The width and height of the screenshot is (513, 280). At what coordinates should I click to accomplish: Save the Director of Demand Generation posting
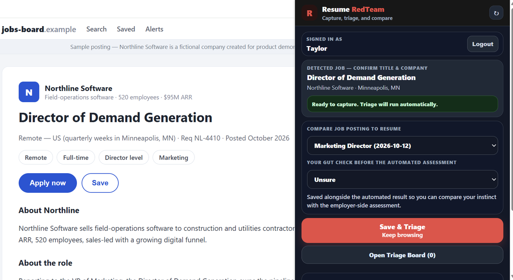(100, 183)
